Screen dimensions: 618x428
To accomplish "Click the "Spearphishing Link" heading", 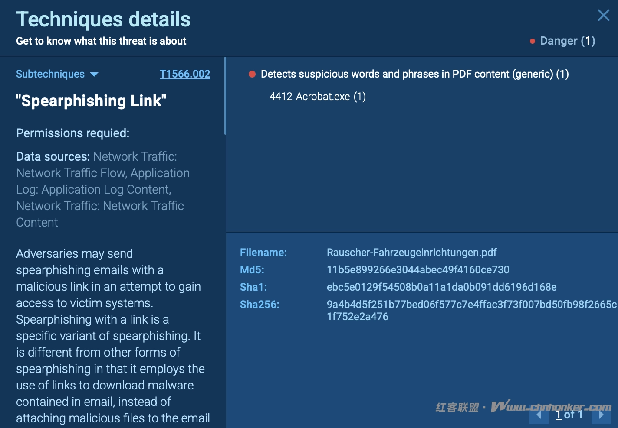I will point(91,101).
